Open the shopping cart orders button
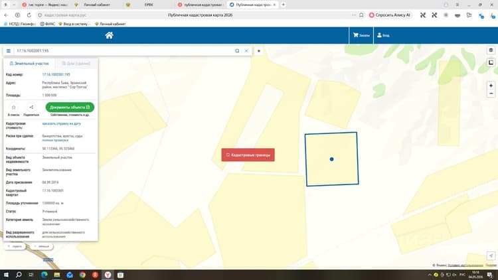Viewport: 498px width, 280px height. tap(361, 35)
